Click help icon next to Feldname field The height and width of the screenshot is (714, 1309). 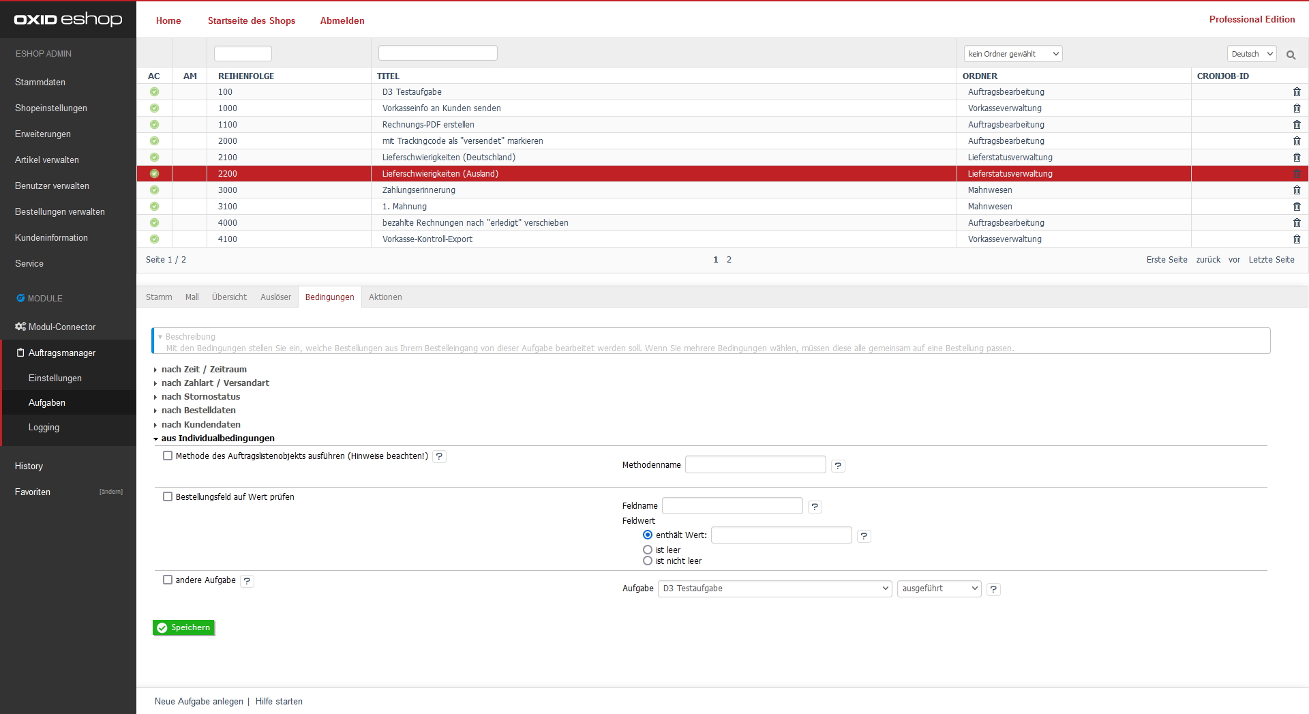(815, 507)
